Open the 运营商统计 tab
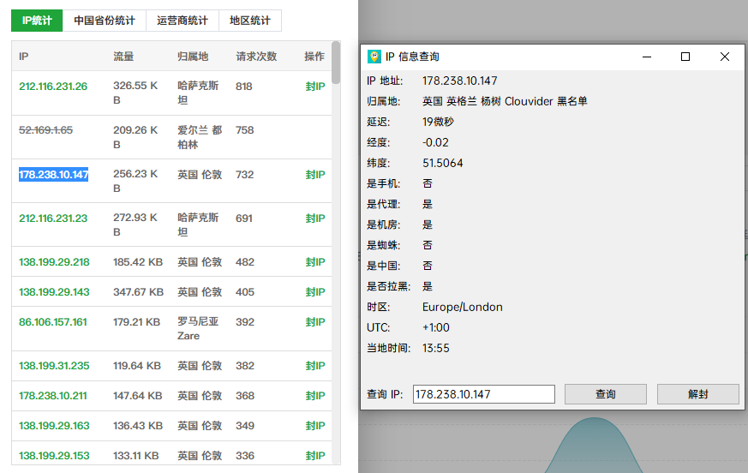 coord(183,21)
